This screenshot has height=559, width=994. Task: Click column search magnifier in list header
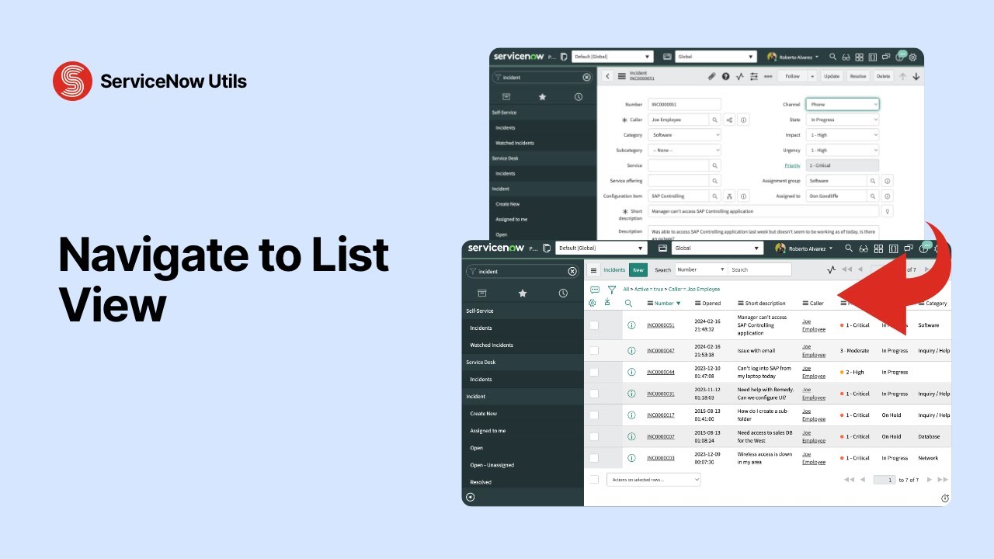pos(629,304)
